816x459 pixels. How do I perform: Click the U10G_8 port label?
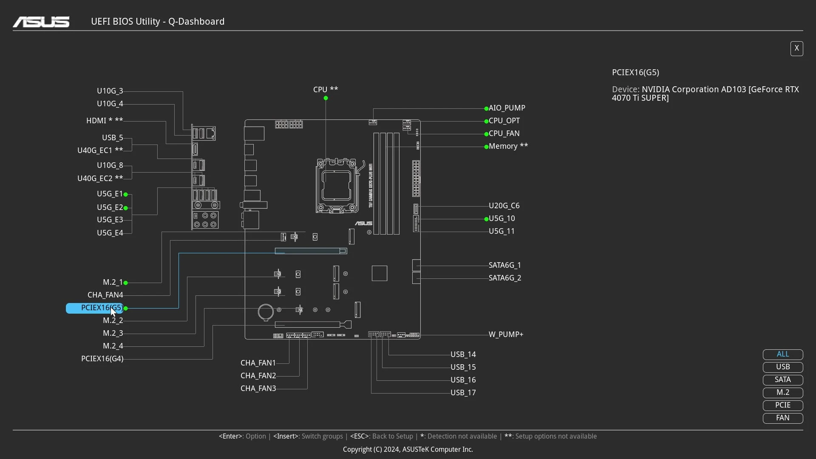click(x=110, y=165)
